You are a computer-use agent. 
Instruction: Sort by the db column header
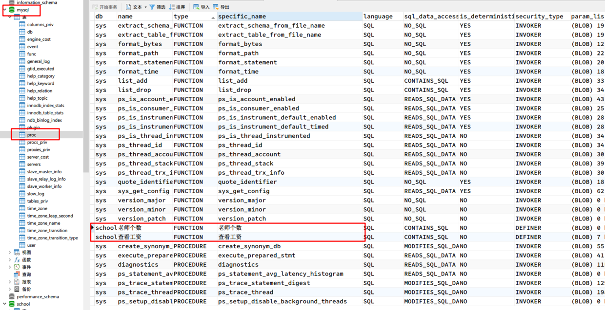pos(105,17)
